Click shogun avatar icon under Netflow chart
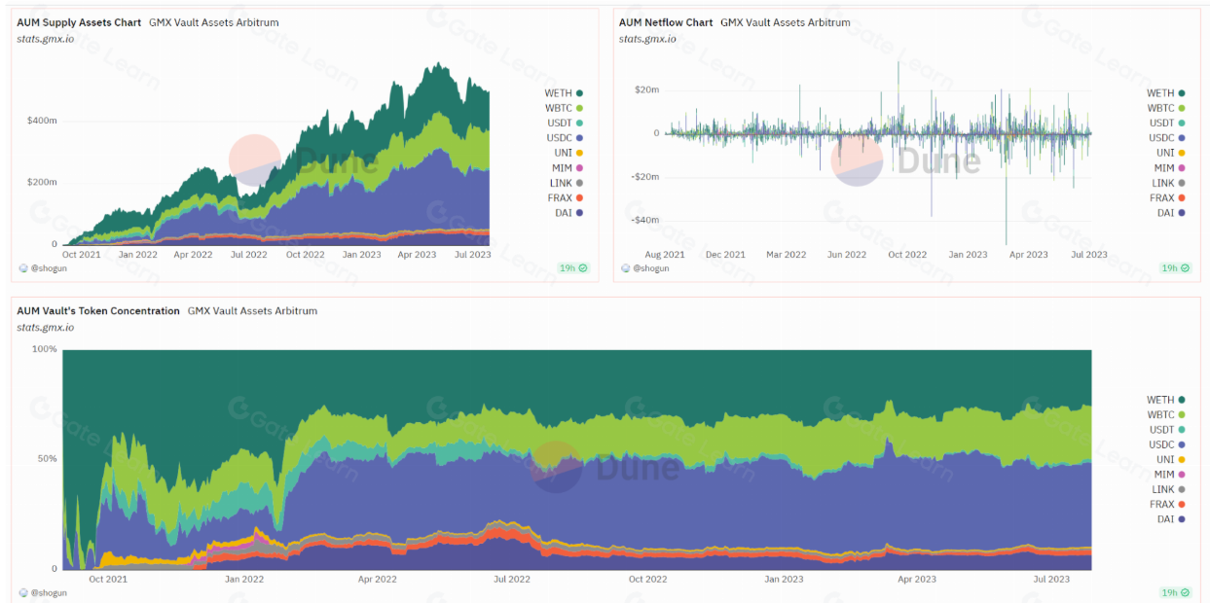 click(x=625, y=267)
